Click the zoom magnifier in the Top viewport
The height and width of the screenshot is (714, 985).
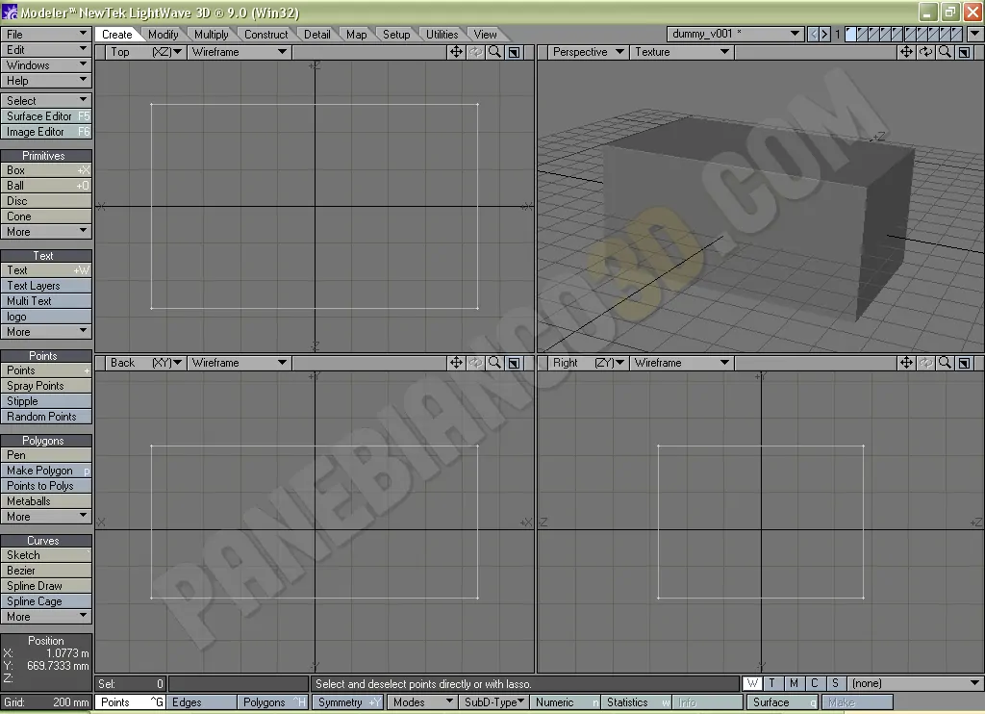[x=495, y=52]
